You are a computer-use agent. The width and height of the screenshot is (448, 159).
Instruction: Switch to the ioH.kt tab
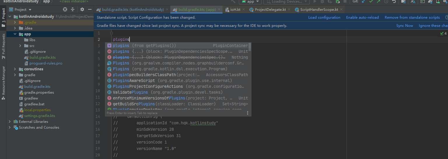[235, 10]
